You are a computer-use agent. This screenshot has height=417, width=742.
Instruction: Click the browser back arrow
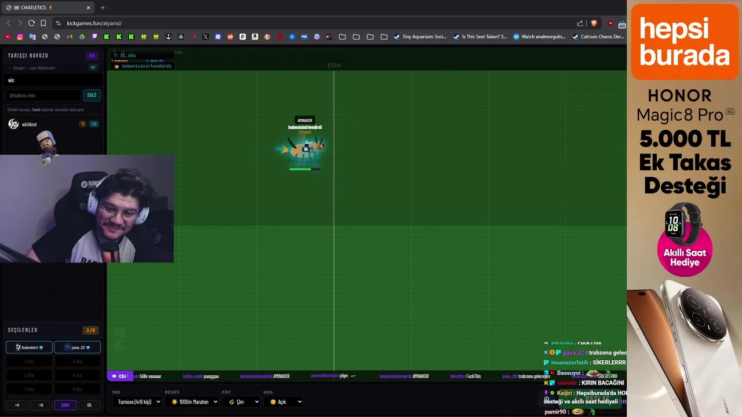[x=8, y=23]
